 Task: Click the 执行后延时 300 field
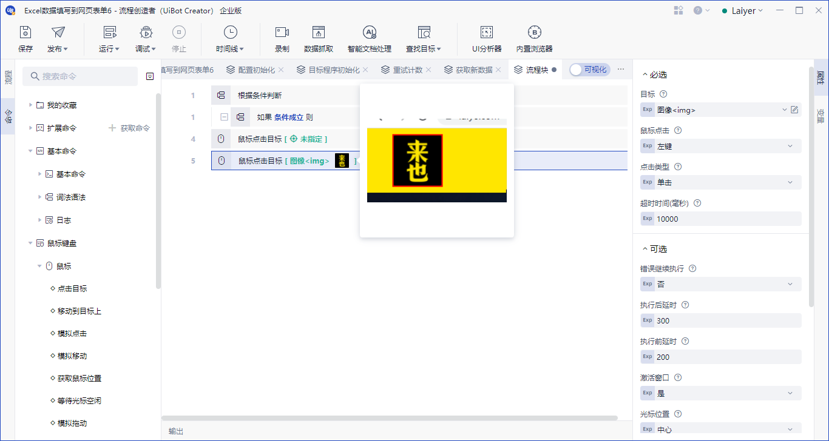[x=721, y=320]
